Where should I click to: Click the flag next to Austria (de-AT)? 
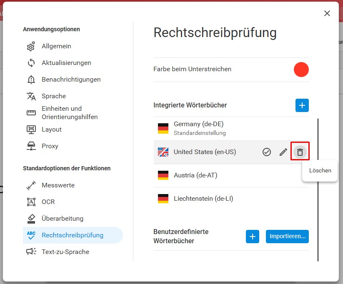[x=163, y=175]
